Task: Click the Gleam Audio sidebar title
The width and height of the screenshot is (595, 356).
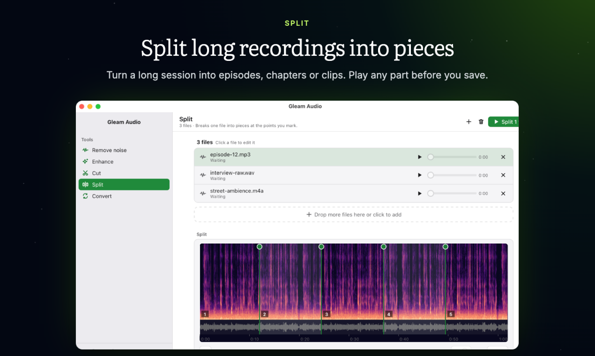Action: pos(124,122)
